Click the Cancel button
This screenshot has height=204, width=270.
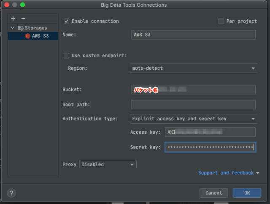coord(214,193)
